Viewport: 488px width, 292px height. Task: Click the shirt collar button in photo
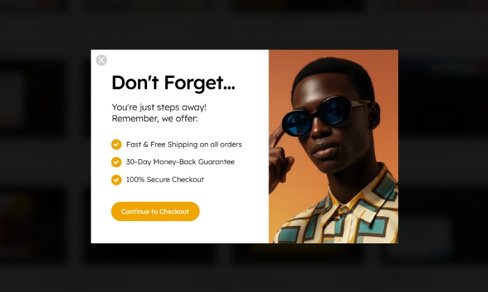[344, 211]
